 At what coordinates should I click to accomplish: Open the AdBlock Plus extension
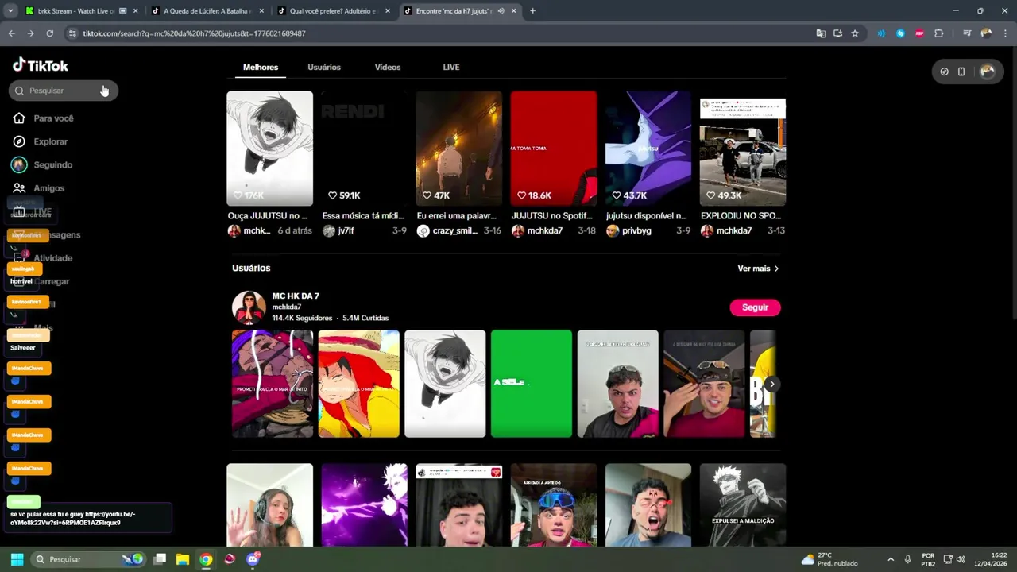920,33
